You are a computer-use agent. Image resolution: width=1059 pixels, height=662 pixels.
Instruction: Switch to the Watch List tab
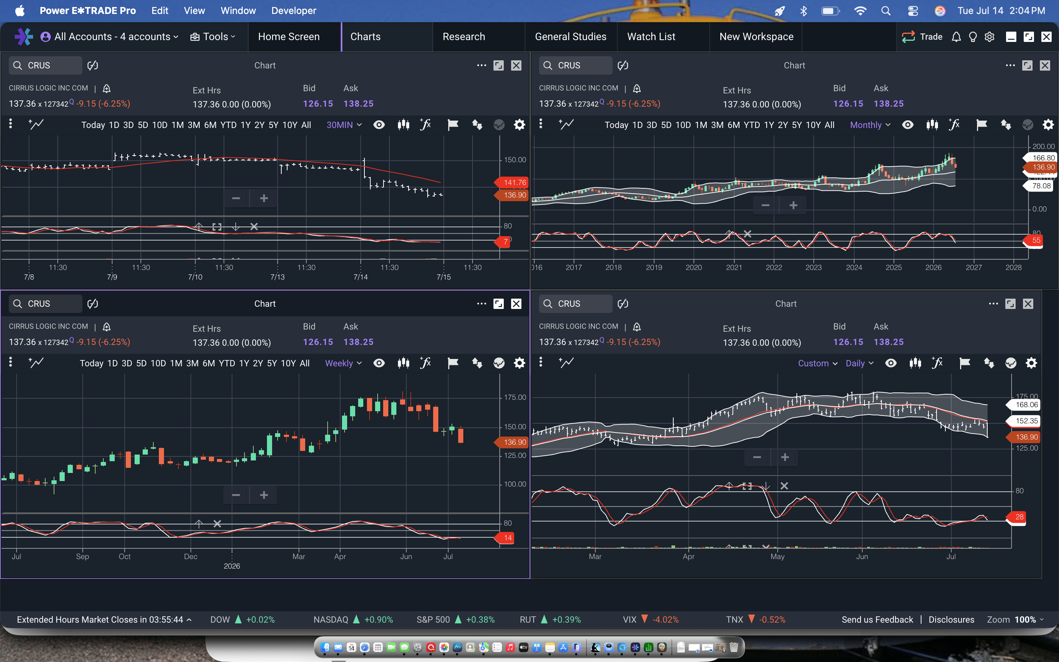click(651, 37)
